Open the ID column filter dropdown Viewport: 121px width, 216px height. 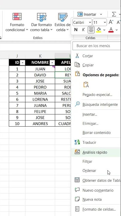pyautogui.click(x=22, y=63)
